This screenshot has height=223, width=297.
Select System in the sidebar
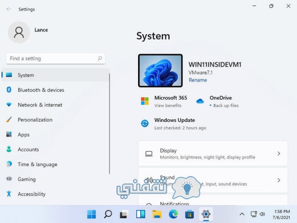(x=55, y=75)
